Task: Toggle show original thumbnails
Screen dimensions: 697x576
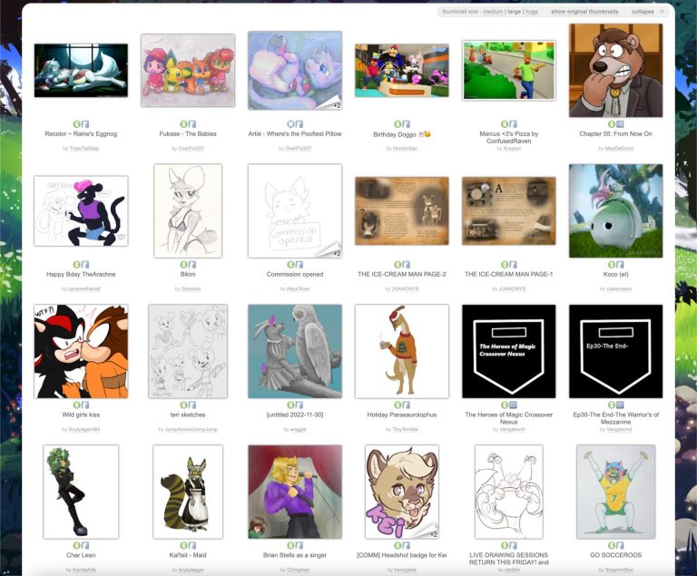Action: click(584, 12)
